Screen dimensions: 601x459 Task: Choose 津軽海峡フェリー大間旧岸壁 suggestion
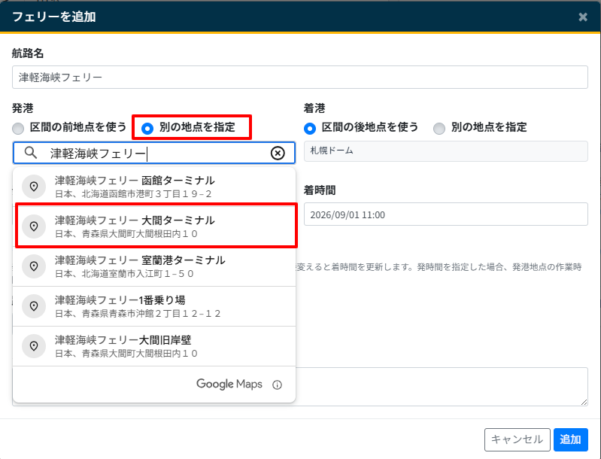tap(154, 346)
